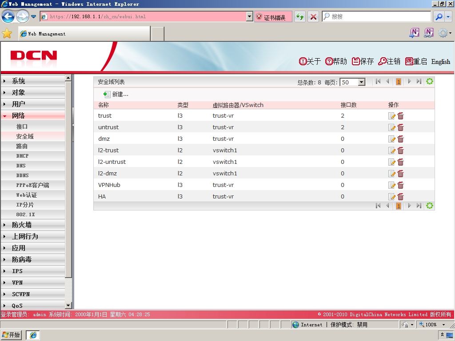Click 重启 to reboot the device
Image resolution: width=455 pixels, height=341 pixels.
pyautogui.click(x=416, y=61)
